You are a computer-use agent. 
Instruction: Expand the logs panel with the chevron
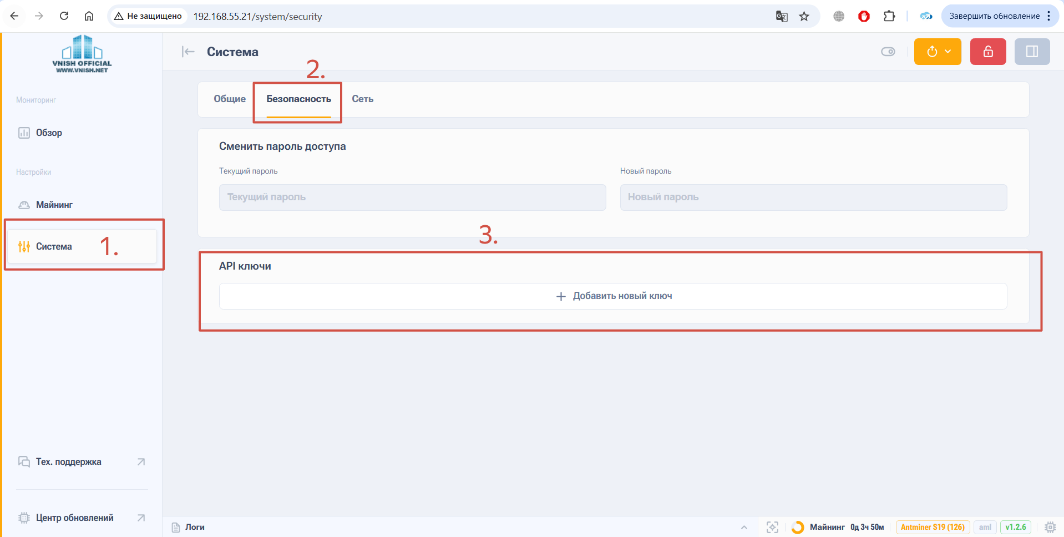tap(744, 527)
